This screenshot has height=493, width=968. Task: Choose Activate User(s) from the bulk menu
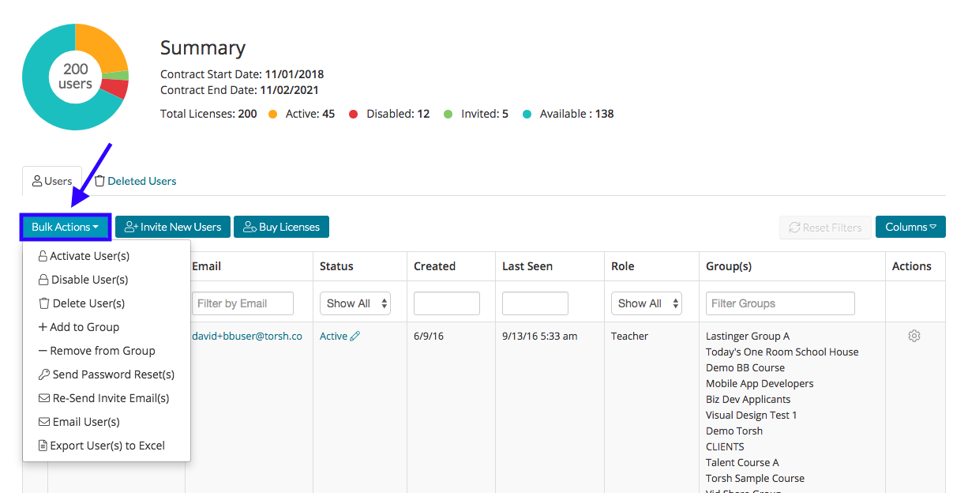[84, 256]
